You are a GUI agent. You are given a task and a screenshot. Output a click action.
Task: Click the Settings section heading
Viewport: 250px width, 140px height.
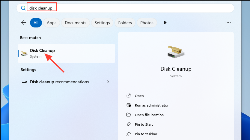(28, 70)
